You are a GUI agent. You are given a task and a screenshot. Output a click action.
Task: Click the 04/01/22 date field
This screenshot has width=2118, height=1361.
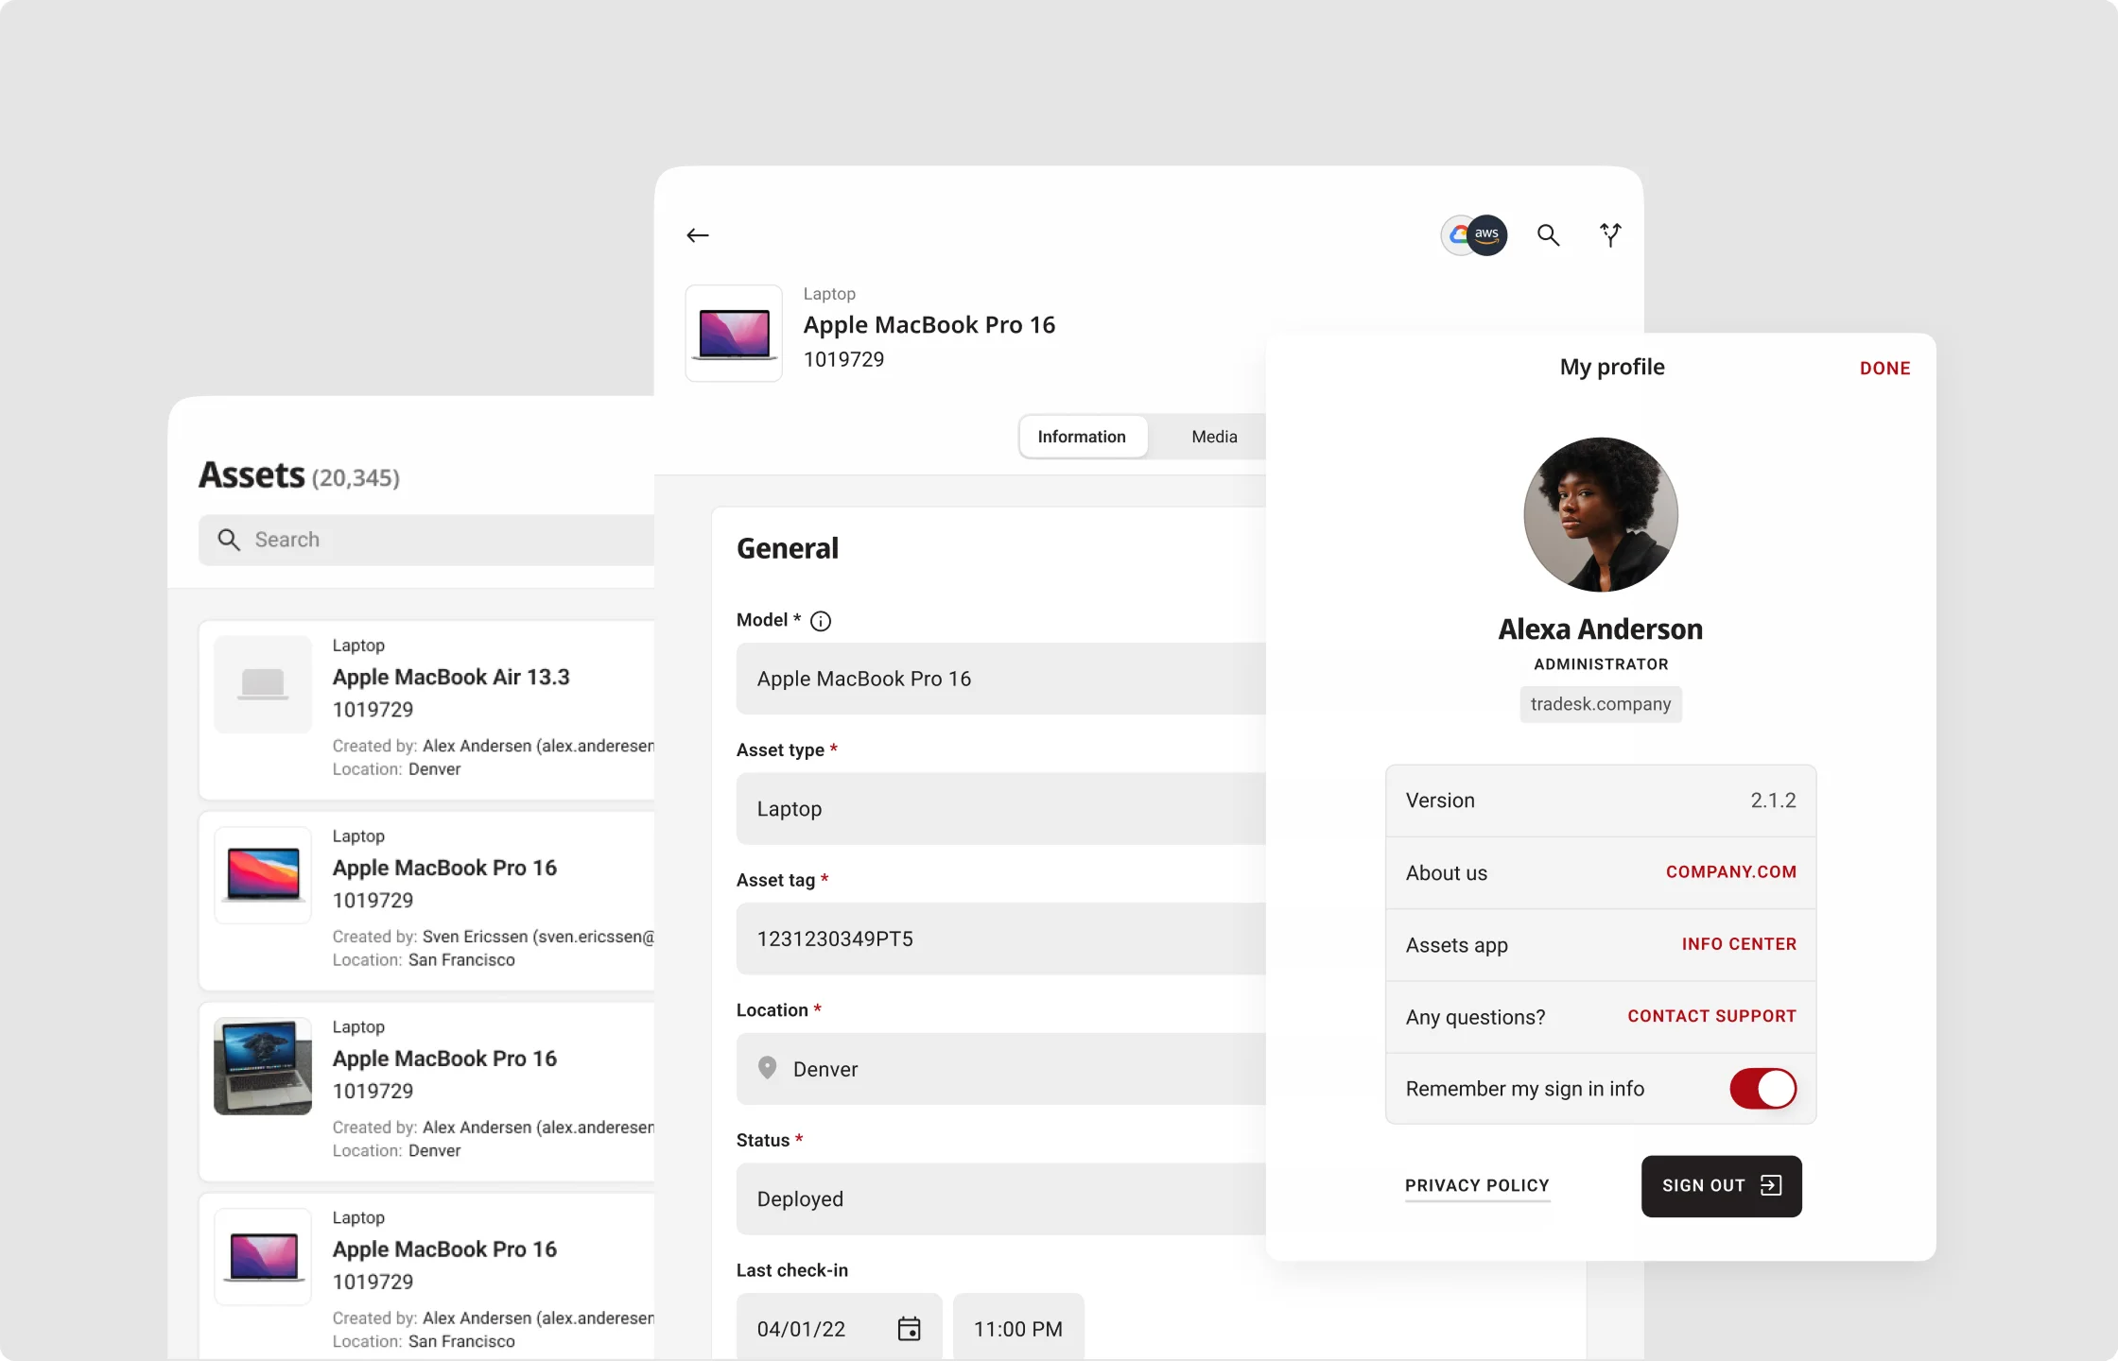click(839, 1327)
